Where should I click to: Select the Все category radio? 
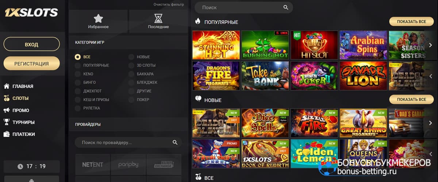(x=78, y=57)
